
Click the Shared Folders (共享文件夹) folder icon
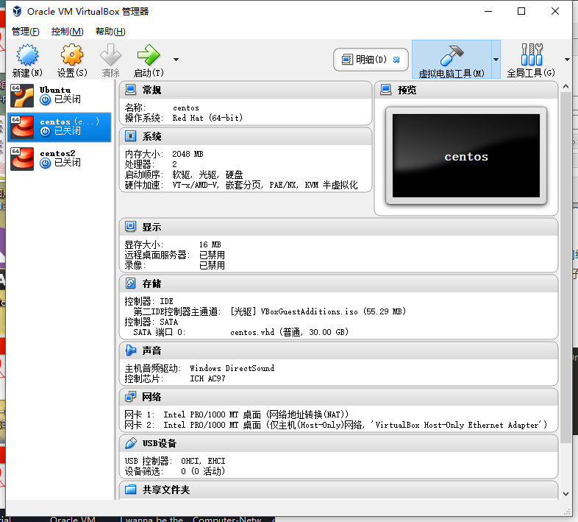130,490
